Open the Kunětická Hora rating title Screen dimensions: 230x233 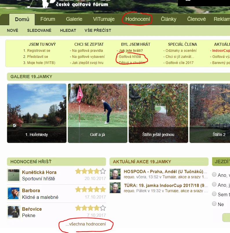(39, 172)
